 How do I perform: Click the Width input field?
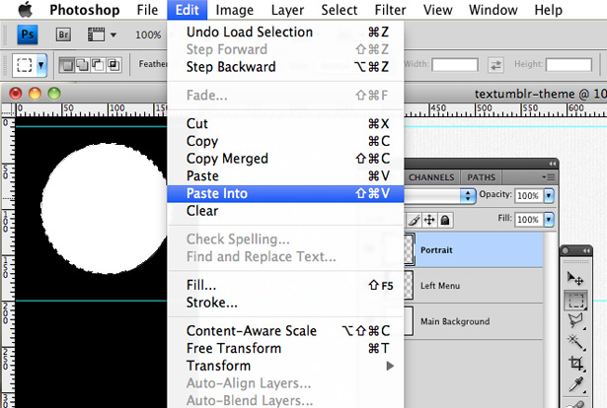click(455, 64)
